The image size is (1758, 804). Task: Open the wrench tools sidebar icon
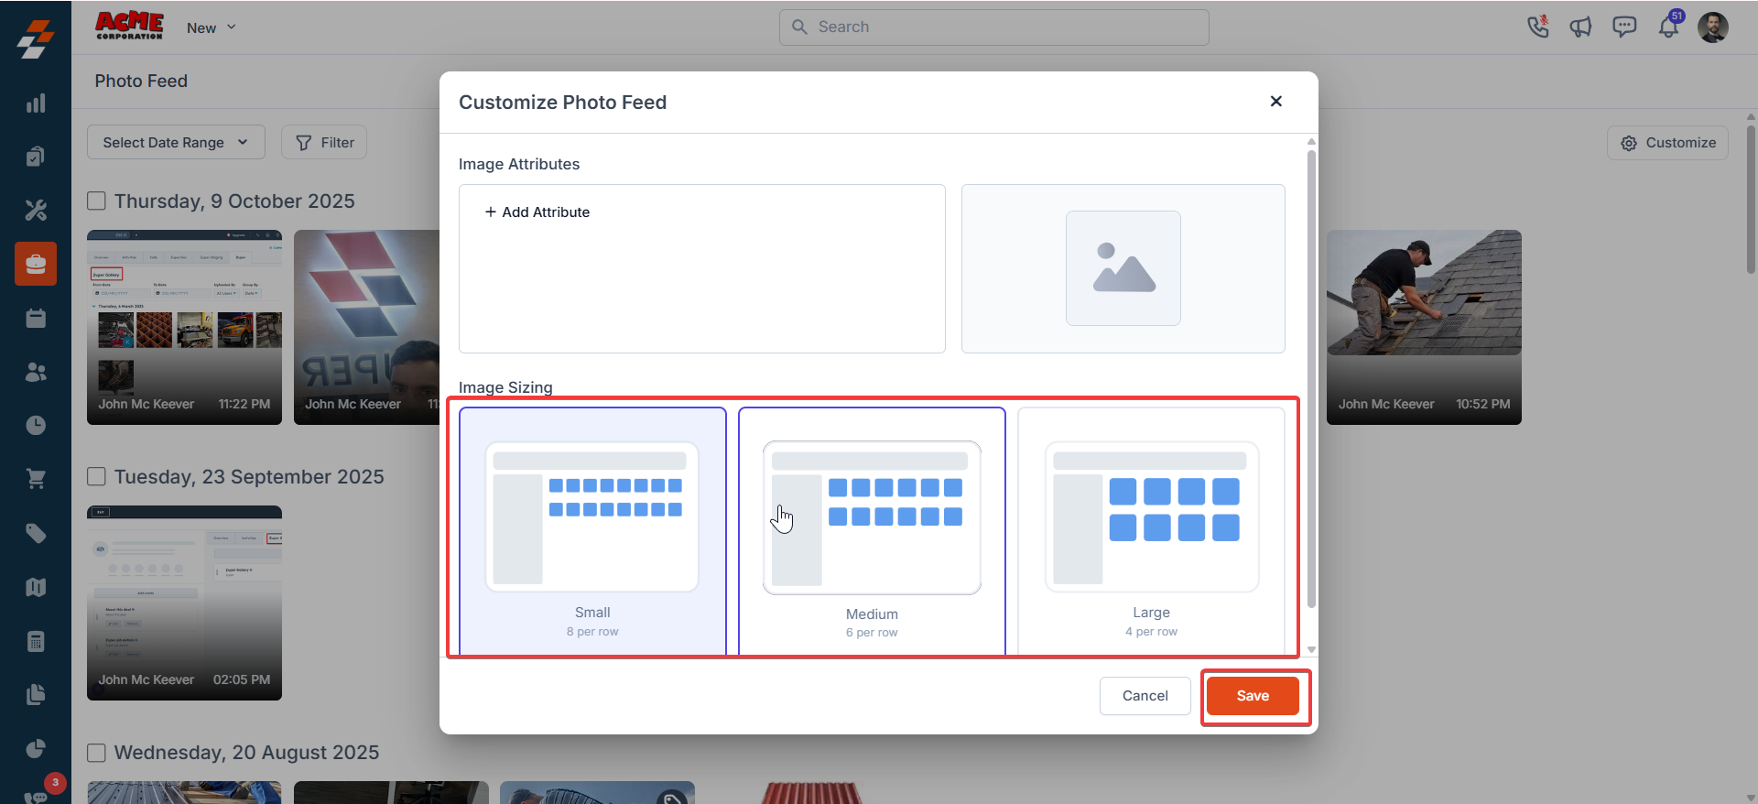click(x=36, y=211)
